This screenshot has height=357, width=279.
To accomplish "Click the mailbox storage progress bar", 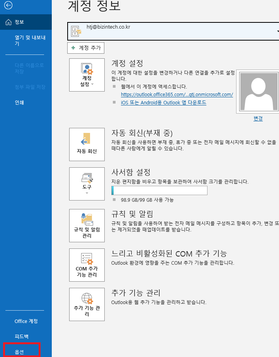I will coord(159,190).
